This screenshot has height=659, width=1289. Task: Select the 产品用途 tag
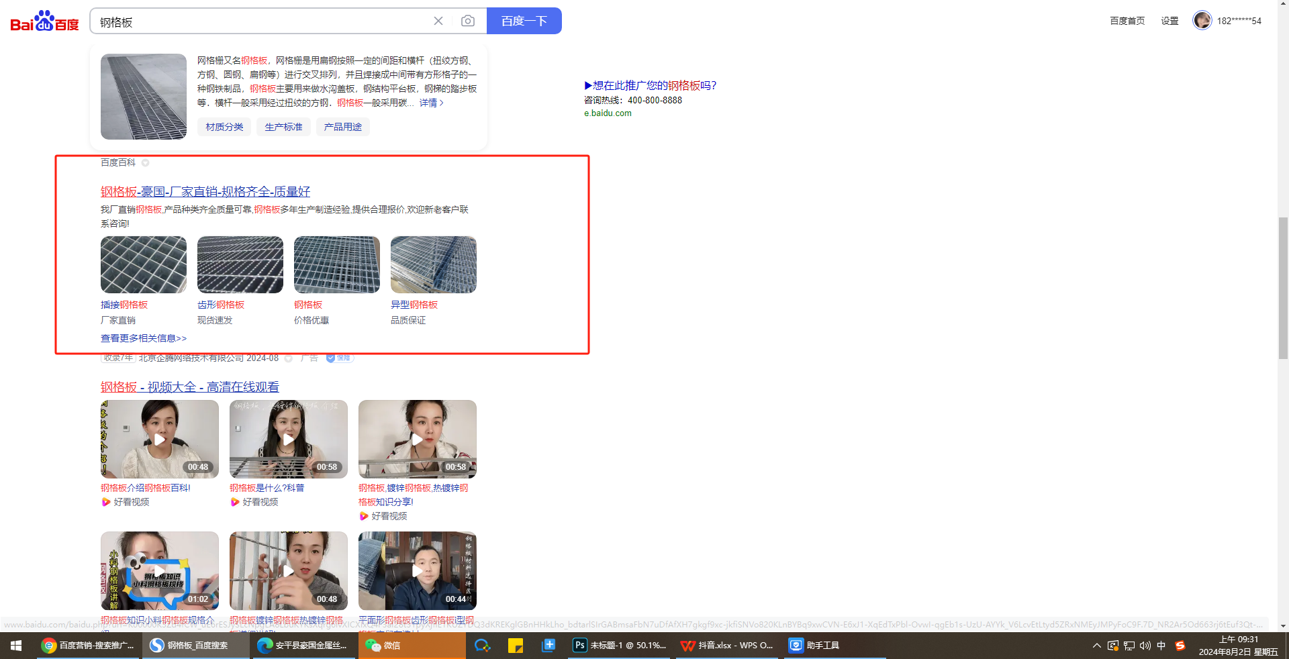(342, 127)
